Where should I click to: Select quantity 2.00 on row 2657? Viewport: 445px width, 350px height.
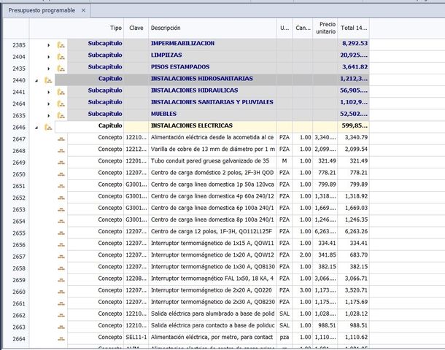(x=303, y=255)
